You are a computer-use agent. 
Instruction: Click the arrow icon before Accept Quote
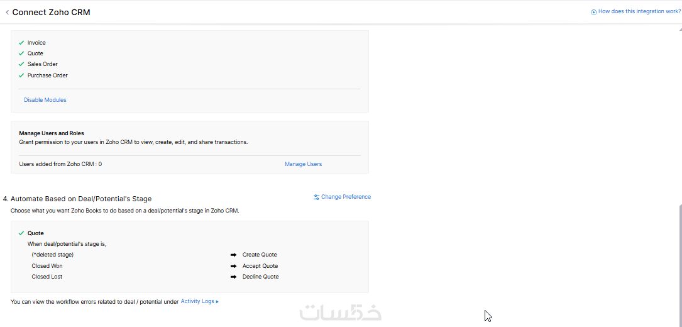pos(234,266)
